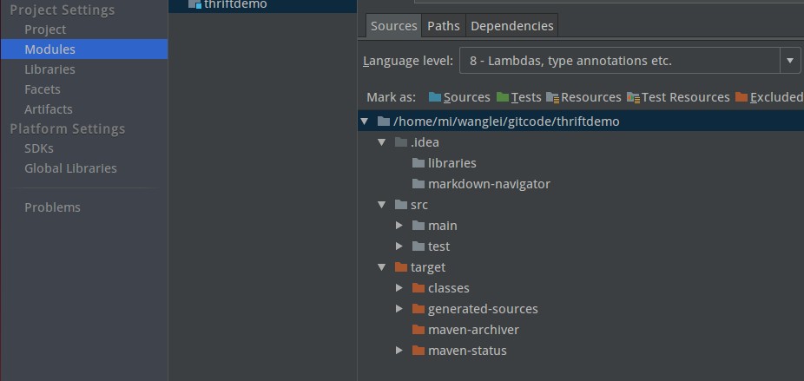Click the .idea folder icon
The width and height of the screenshot is (804, 381).
(x=400, y=142)
